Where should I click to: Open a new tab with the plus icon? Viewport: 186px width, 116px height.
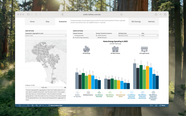[x=160, y=14]
